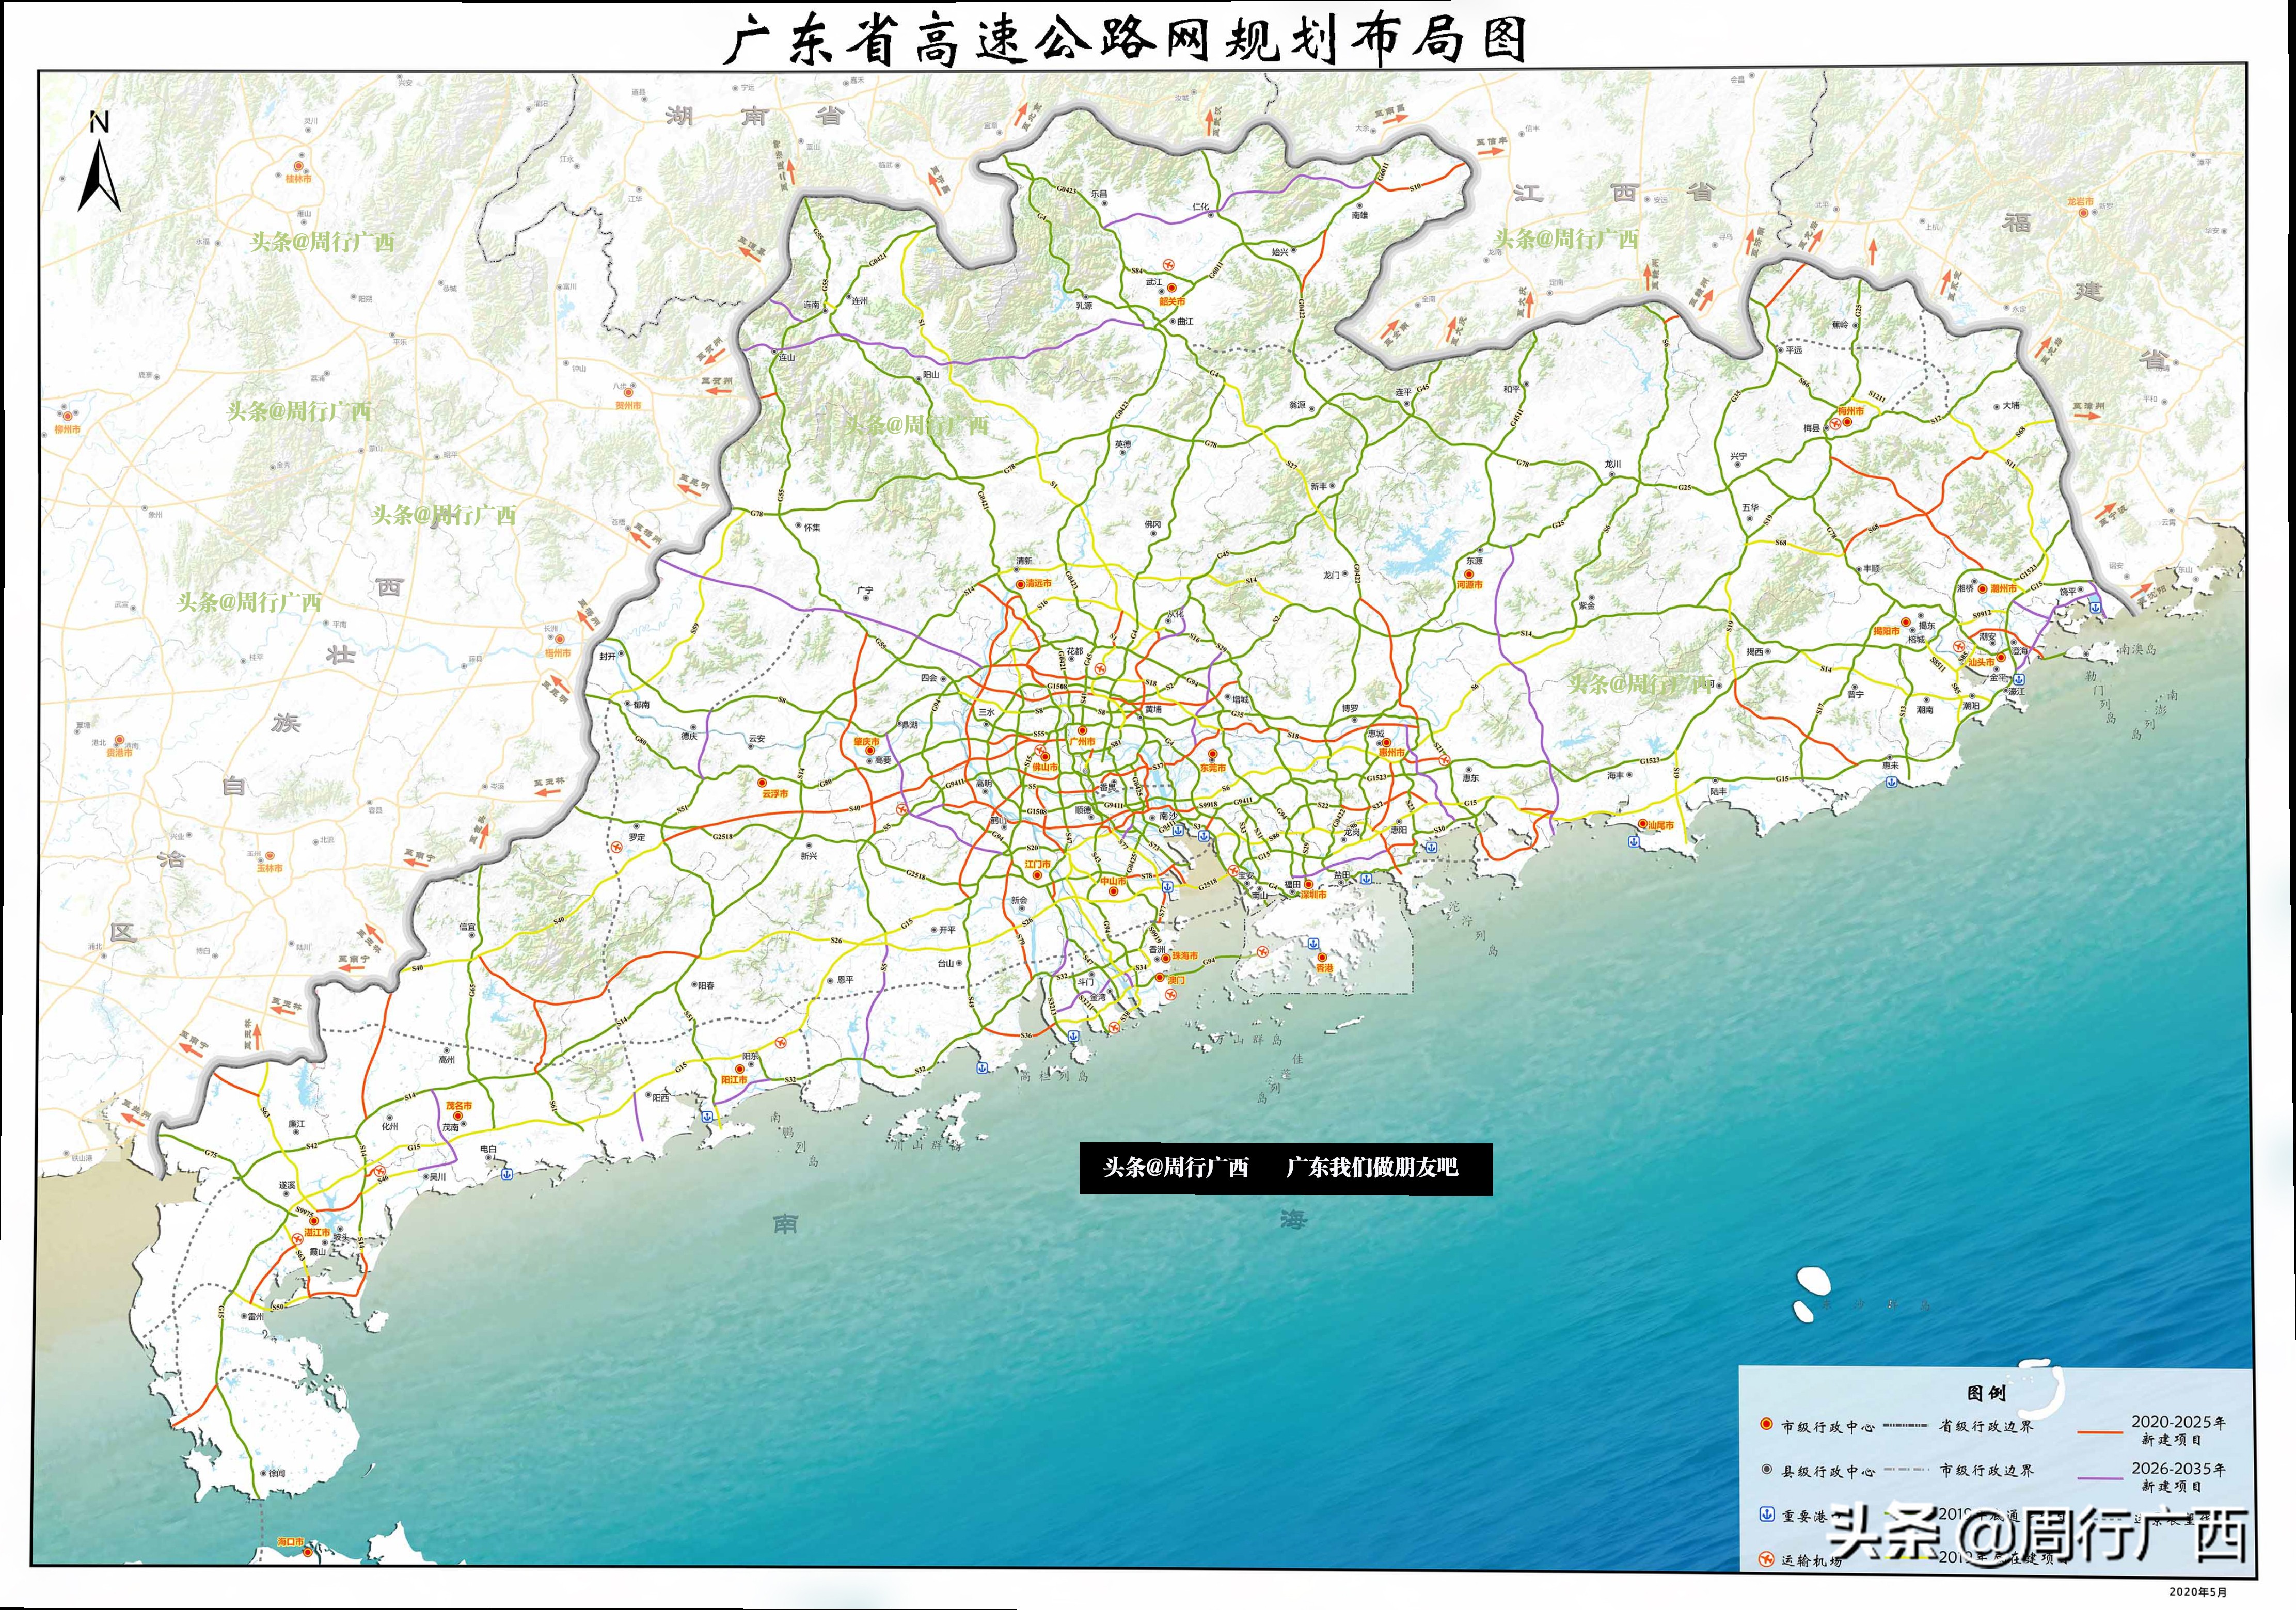
Task: Click the 桂林市 marker in Guangxi
Action: click(x=298, y=167)
